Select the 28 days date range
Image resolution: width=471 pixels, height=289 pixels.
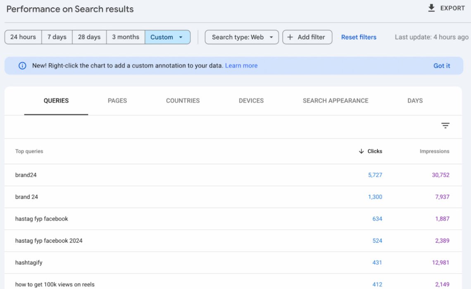89,37
